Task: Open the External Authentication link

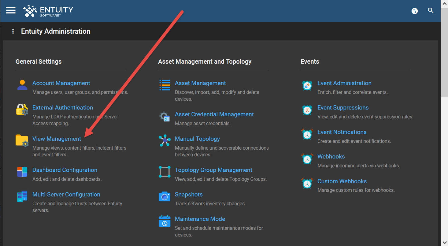Action: 63,108
